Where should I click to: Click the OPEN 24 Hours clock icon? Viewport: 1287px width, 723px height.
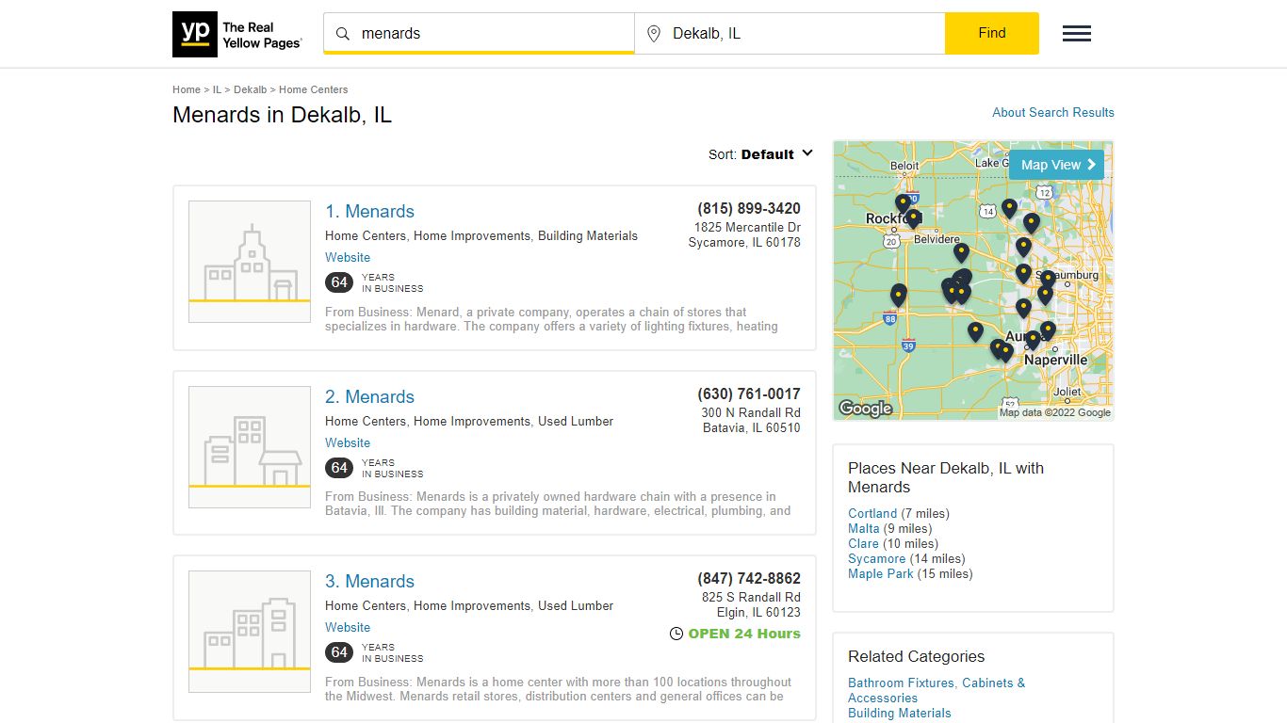pyautogui.click(x=676, y=635)
